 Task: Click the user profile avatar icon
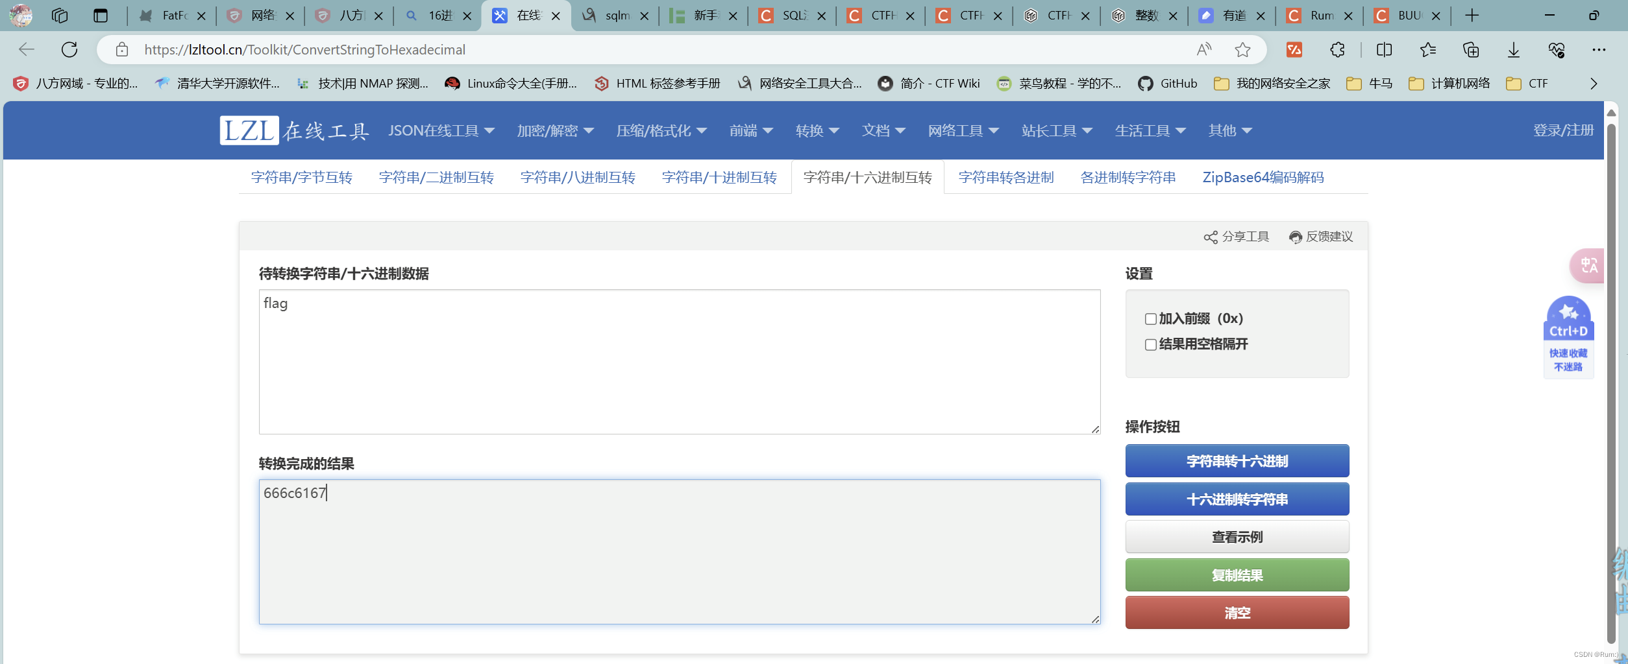tap(21, 16)
